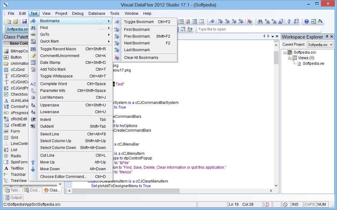This screenshot has width=337, height=210.
Task: Click the toolbar Find binoculars icon
Action: click(x=260, y=21)
